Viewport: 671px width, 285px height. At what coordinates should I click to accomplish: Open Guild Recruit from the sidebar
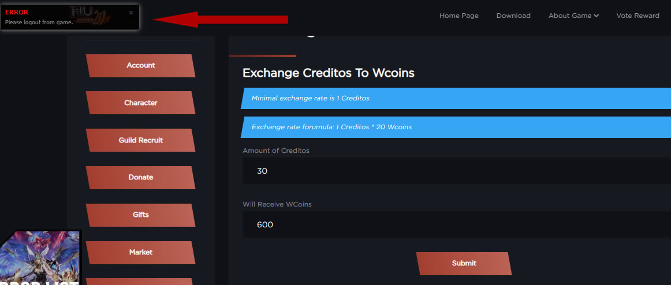pos(140,140)
